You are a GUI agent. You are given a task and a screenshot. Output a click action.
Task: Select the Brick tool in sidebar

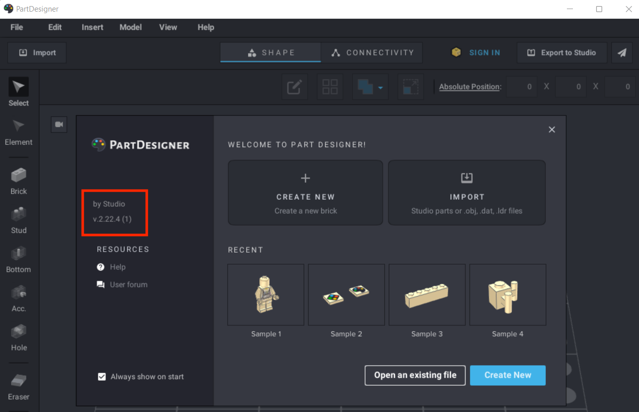[x=19, y=181]
